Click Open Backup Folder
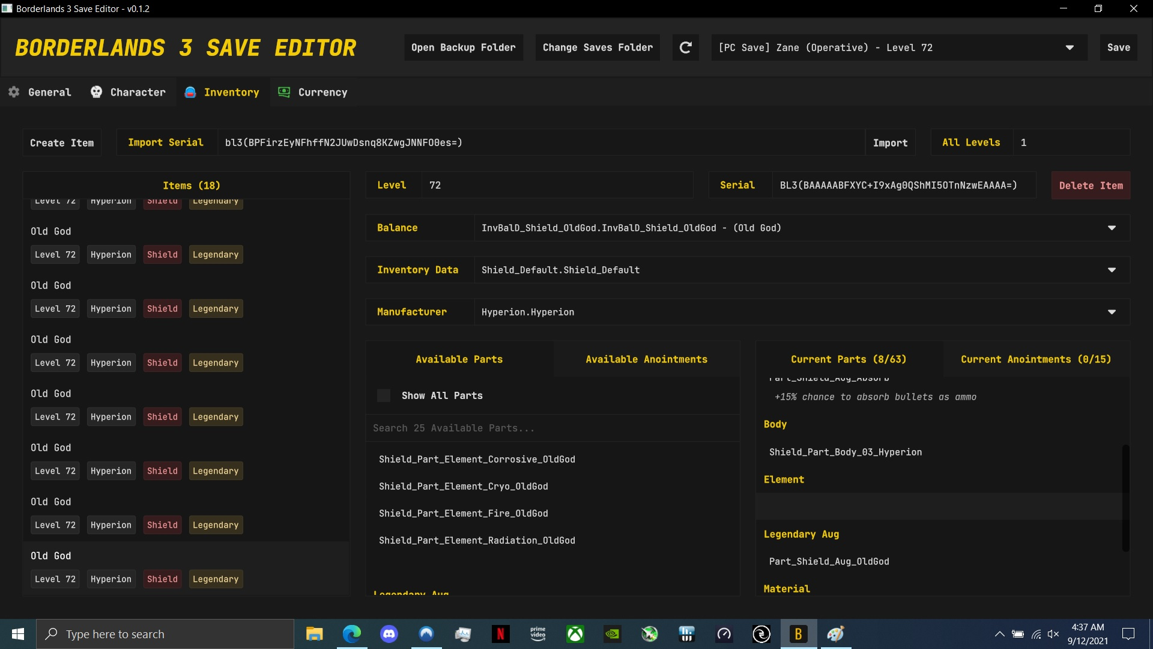The width and height of the screenshot is (1153, 649). pos(463,47)
